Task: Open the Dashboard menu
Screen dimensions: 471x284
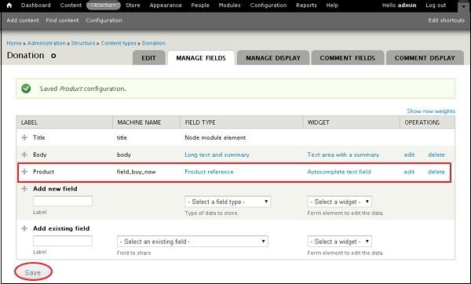Action: 36,5
